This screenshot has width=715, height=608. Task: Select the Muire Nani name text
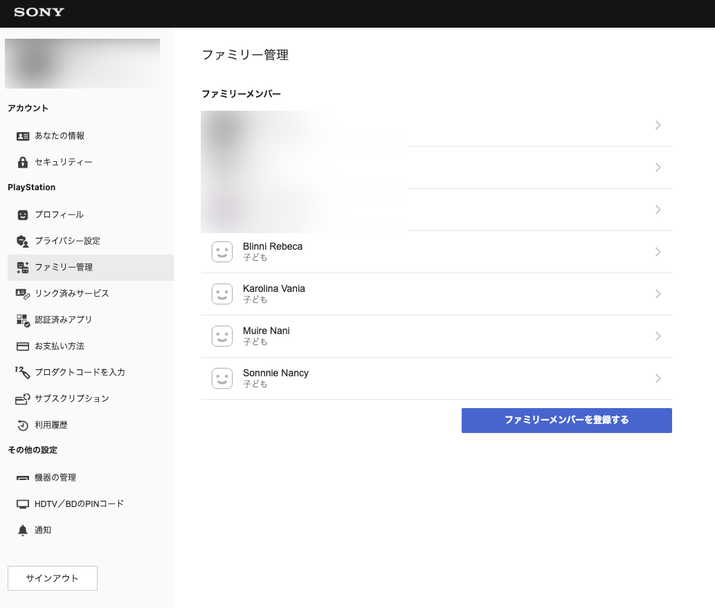[266, 331]
